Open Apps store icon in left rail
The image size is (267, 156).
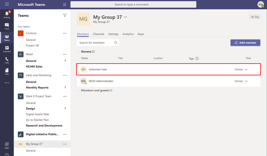(x=7, y=145)
